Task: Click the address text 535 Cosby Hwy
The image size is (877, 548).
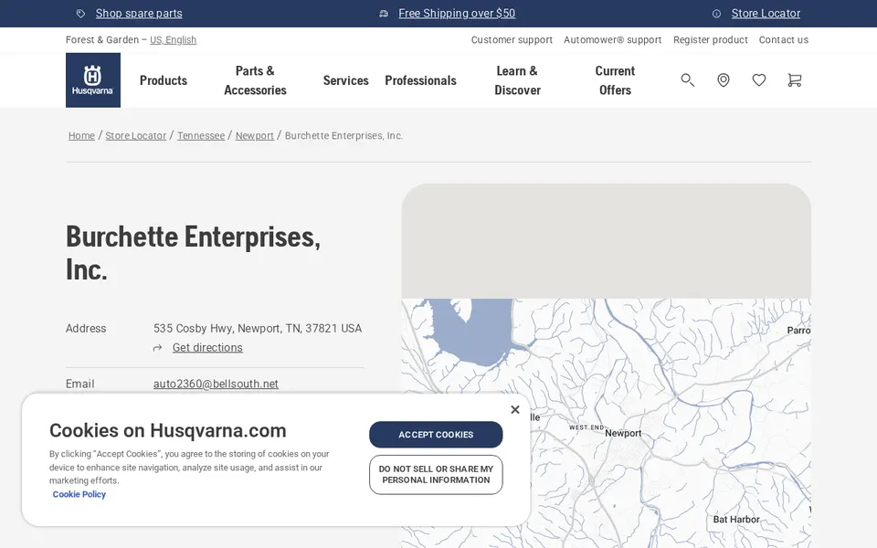Action: (x=258, y=328)
